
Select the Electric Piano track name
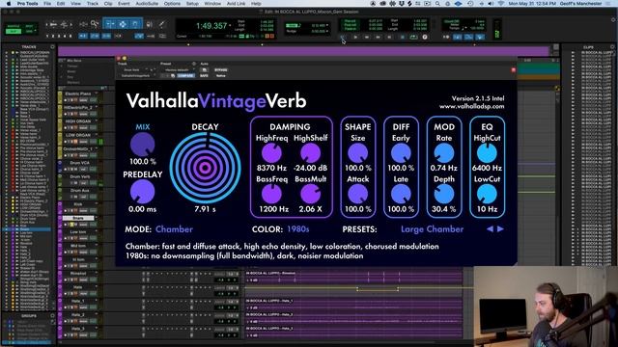(77, 93)
